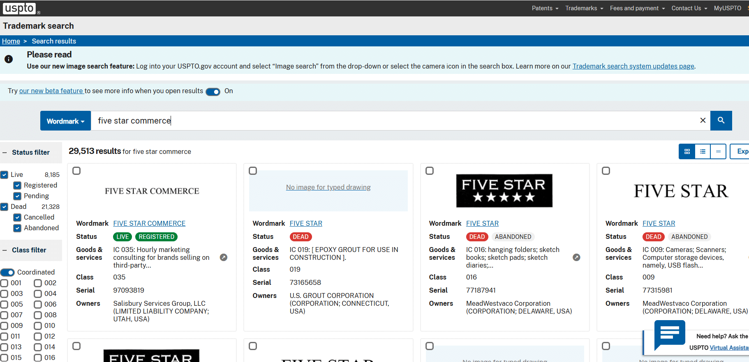Click serial number 97093819
749x362 pixels.
coord(129,290)
